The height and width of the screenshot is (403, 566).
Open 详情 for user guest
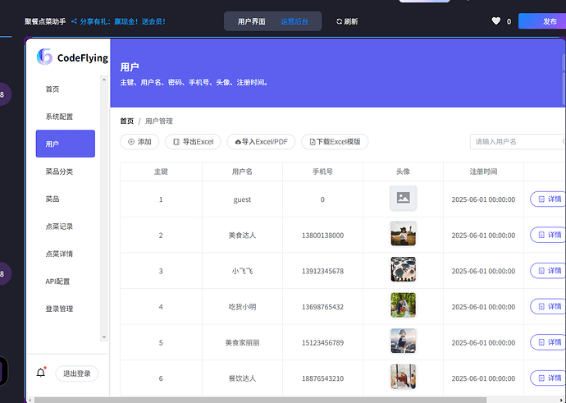point(548,199)
